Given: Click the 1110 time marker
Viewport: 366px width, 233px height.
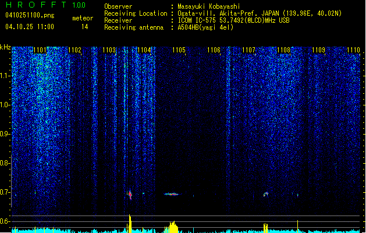Looking at the screenshot, I should click(x=353, y=50).
